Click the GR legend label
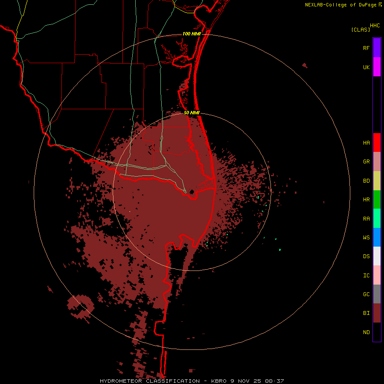The width and height of the screenshot is (384, 384). 366,162
